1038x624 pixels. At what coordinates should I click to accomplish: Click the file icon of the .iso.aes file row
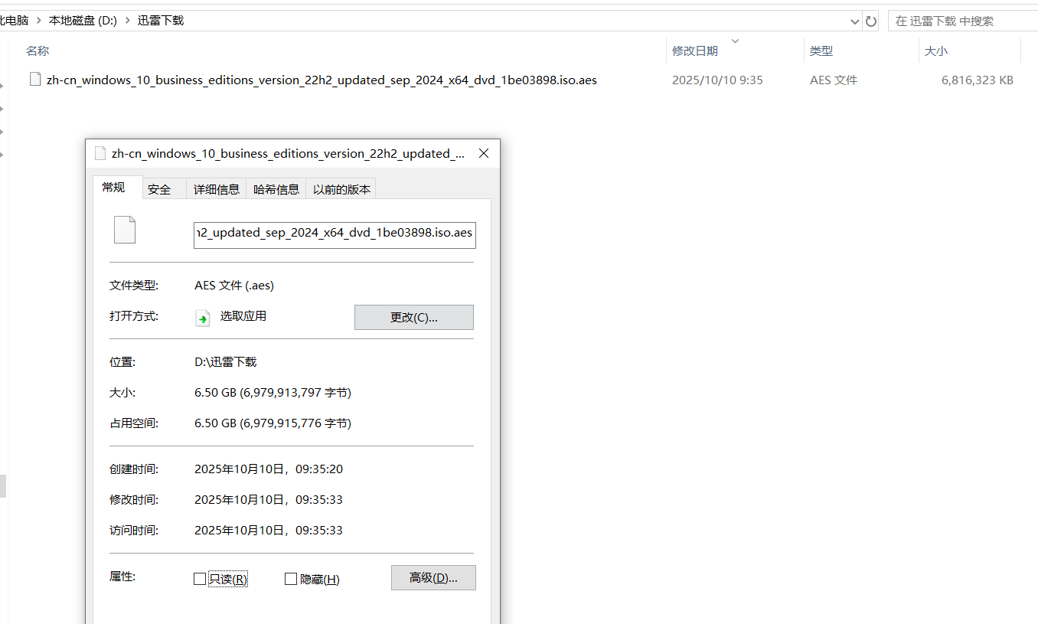34,80
